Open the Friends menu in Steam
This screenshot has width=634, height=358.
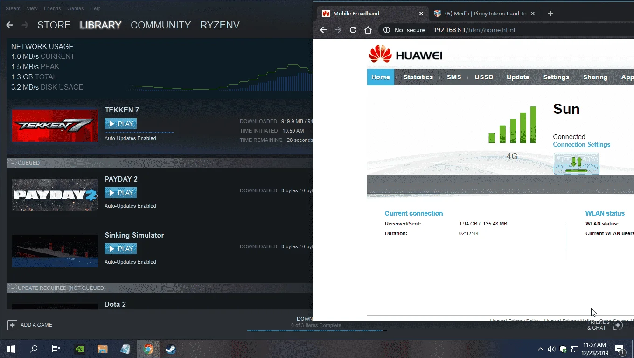click(52, 8)
